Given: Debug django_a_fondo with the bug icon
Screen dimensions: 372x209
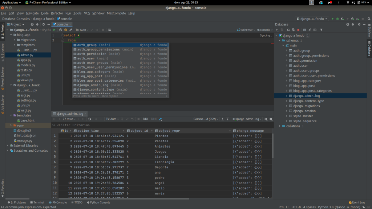Looking at the screenshot, I should [x=337, y=19].
